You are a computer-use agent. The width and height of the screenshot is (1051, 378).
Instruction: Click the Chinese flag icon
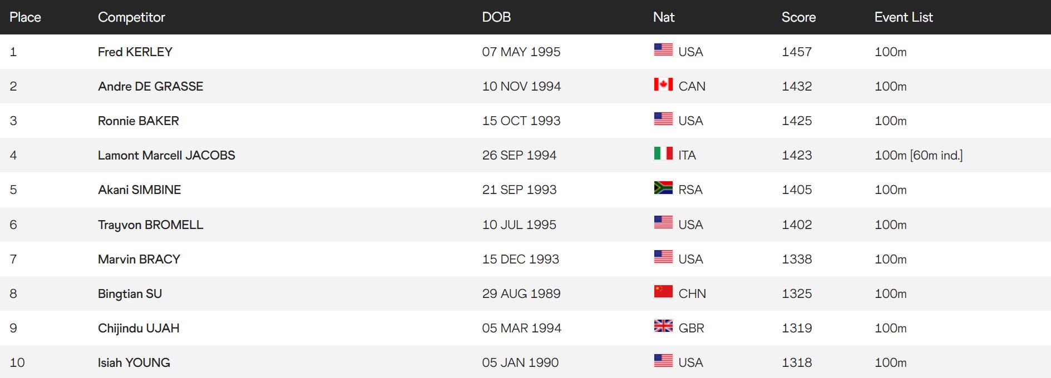click(x=663, y=292)
